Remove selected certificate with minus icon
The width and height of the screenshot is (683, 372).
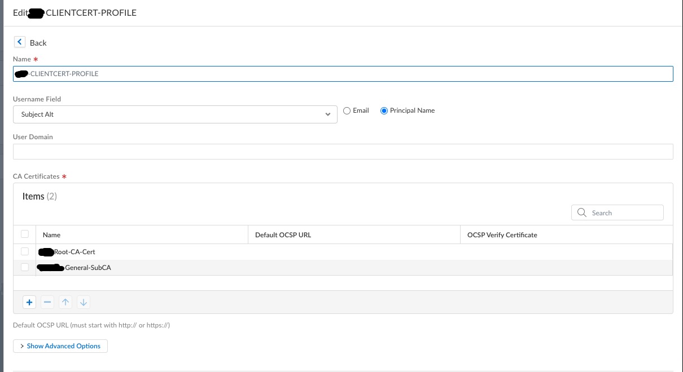(47, 303)
